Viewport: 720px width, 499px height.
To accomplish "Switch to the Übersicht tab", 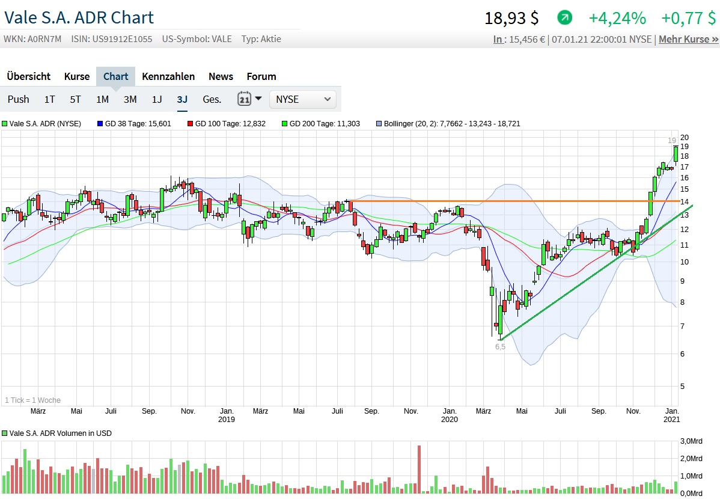I will point(29,76).
